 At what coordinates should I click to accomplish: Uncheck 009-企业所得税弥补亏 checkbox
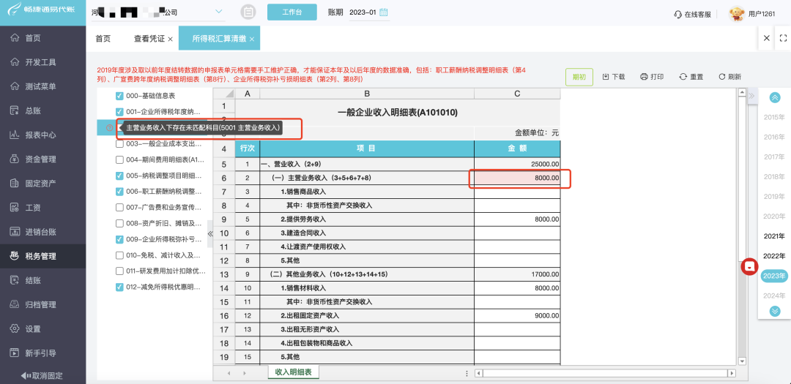pos(119,239)
